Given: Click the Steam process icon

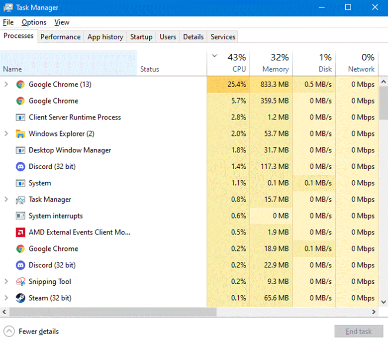Looking at the screenshot, I should click(20, 298).
